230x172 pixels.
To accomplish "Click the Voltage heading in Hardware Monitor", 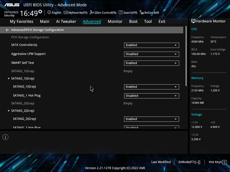I will pyautogui.click(x=196, y=115).
